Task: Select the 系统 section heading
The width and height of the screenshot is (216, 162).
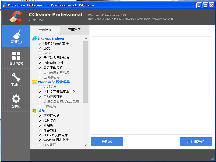Action: [42, 111]
